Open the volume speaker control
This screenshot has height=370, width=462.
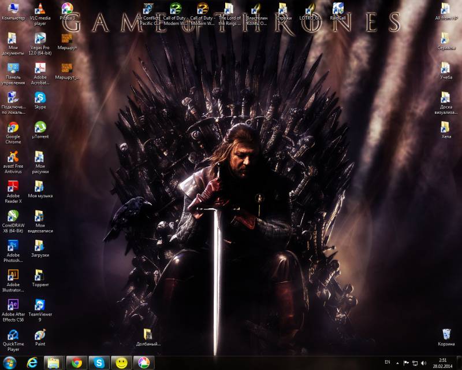pyautogui.click(x=423, y=363)
